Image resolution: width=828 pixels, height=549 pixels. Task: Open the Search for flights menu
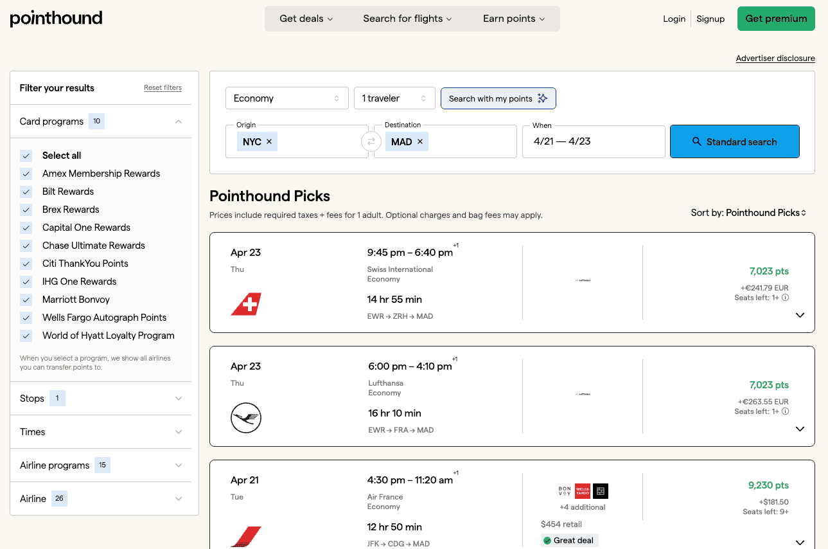click(407, 19)
